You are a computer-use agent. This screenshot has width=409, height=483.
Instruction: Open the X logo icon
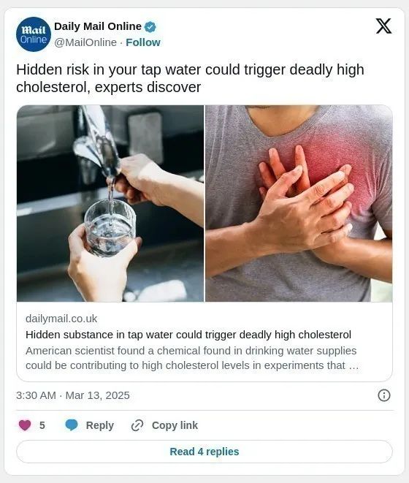tap(383, 26)
